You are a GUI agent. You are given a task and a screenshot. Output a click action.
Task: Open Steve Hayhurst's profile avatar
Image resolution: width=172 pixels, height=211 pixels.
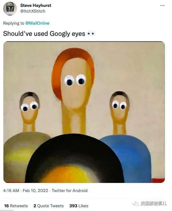pos(10,8)
